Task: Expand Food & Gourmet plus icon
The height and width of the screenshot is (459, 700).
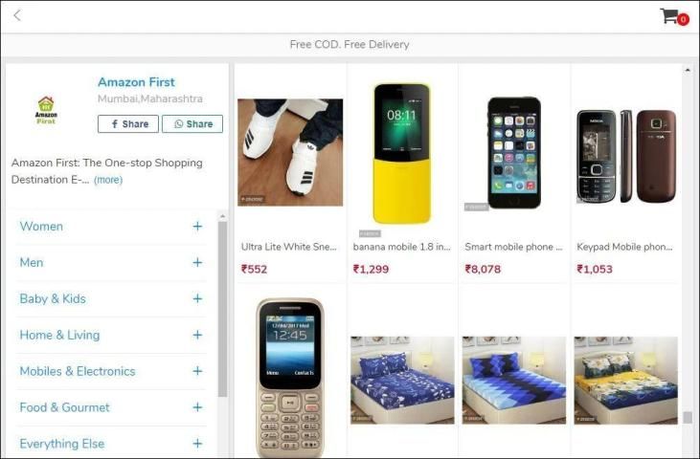Action: 197,406
